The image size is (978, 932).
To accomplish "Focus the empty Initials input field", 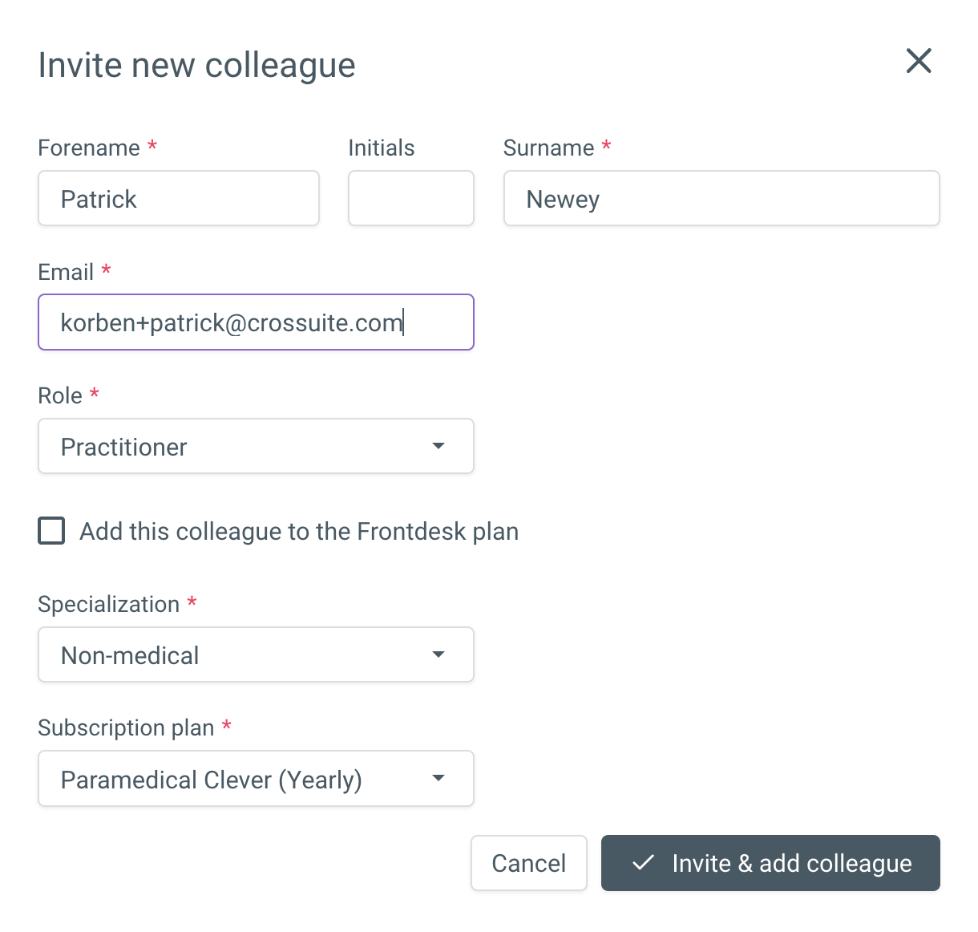I will (410, 198).
